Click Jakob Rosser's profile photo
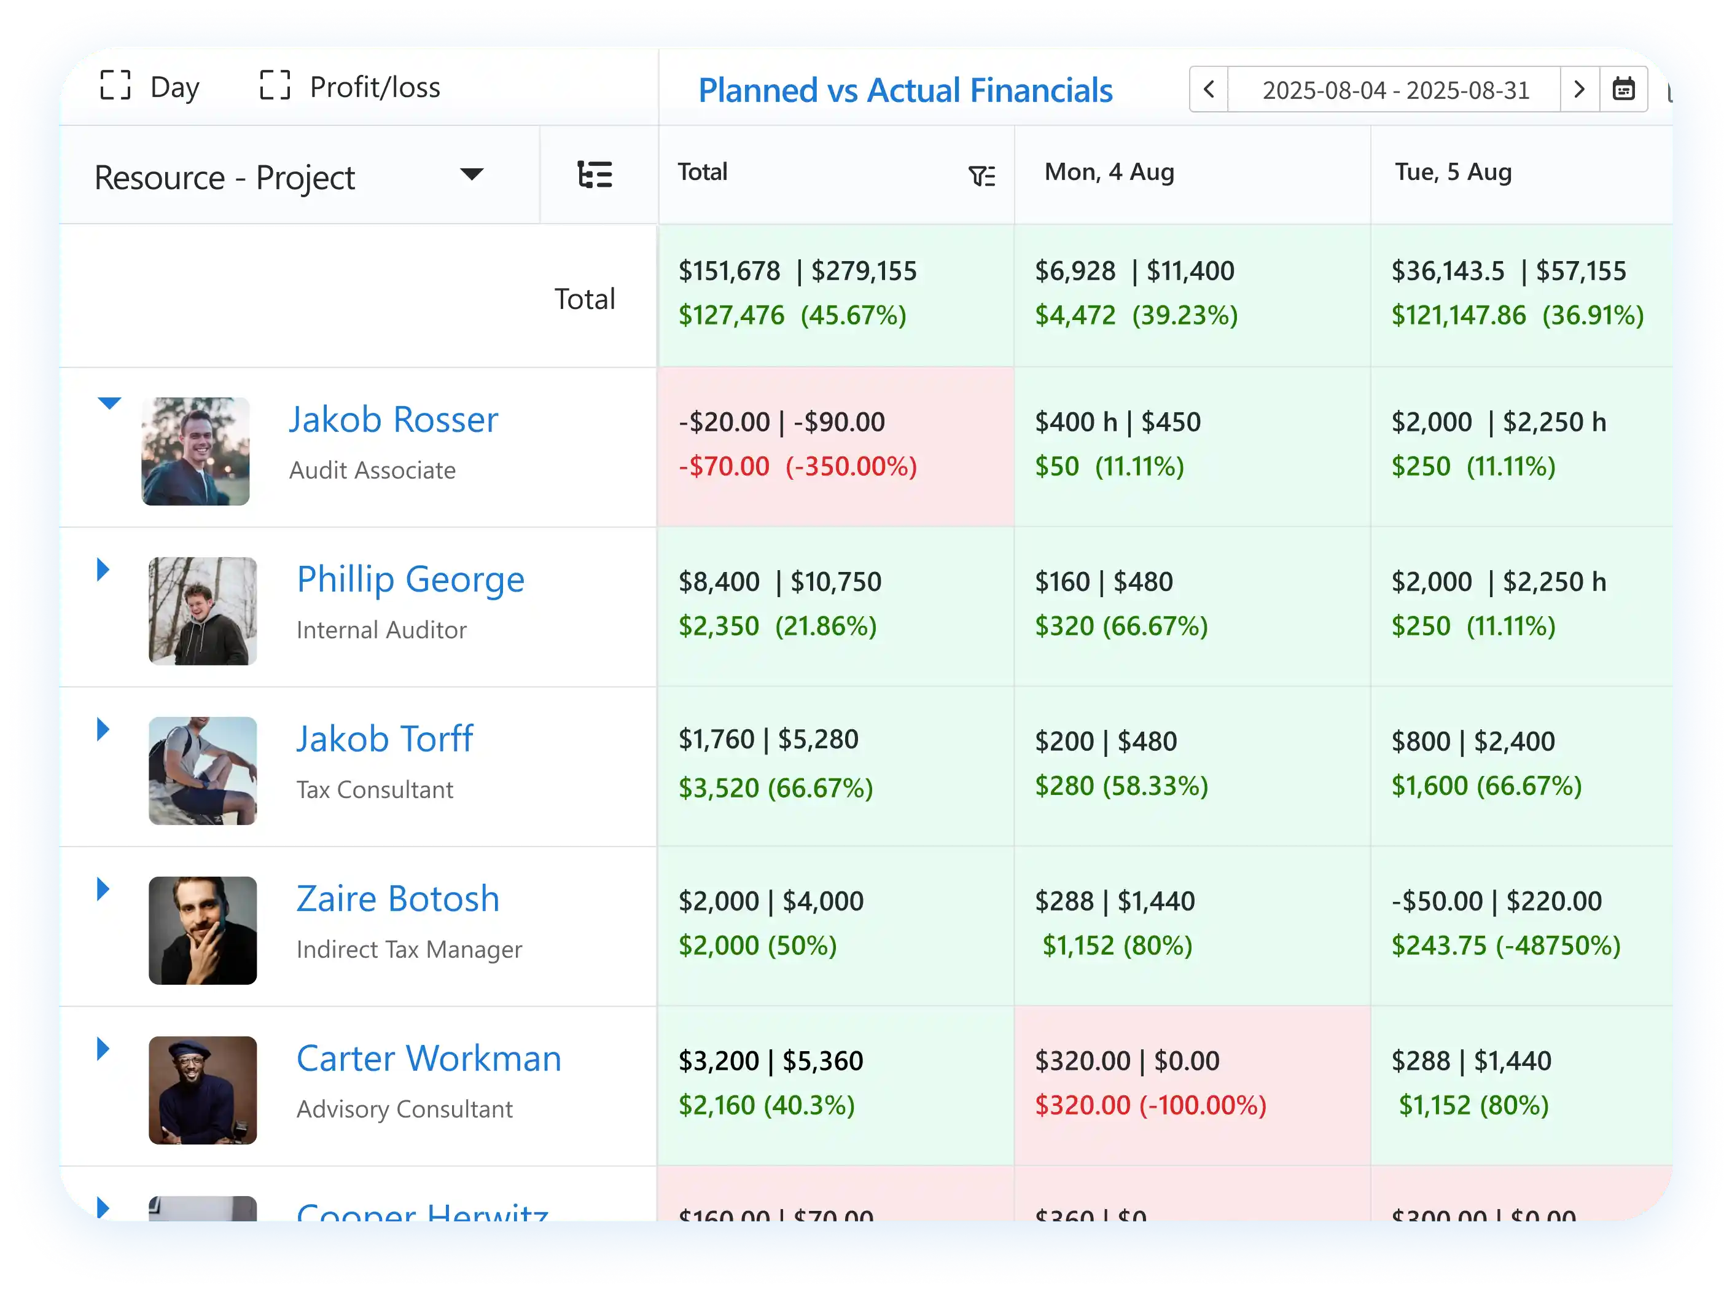Image resolution: width=1732 pixels, height=1292 pixels. click(195, 450)
